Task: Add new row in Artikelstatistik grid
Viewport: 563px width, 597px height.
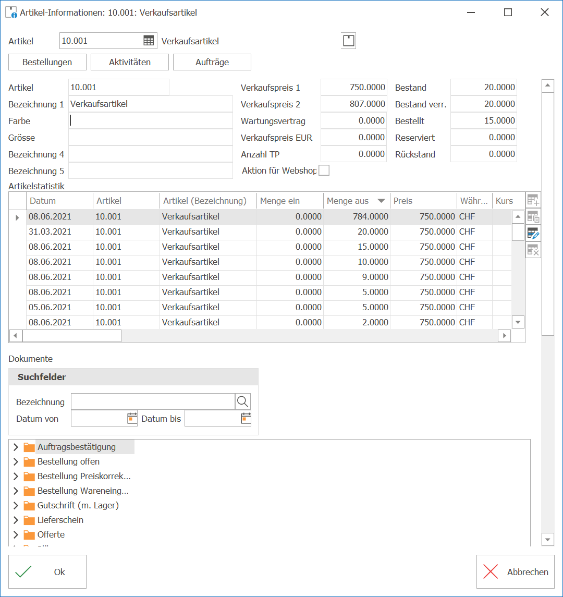Action: pyautogui.click(x=533, y=200)
